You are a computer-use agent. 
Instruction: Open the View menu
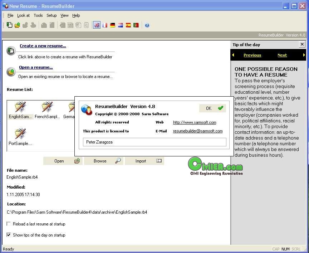pos(64,15)
